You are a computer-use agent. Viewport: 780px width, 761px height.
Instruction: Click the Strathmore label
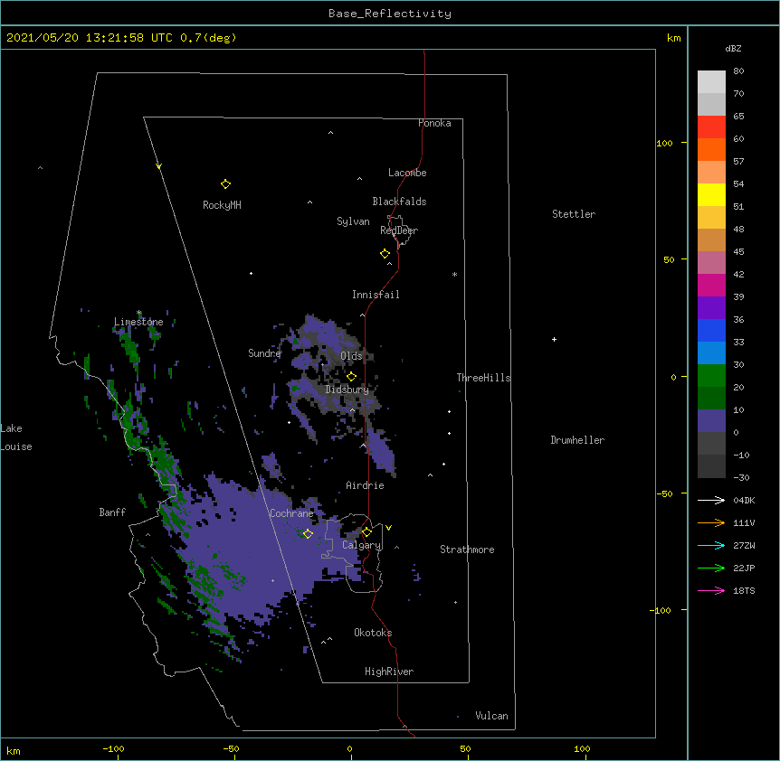tap(467, 550)
